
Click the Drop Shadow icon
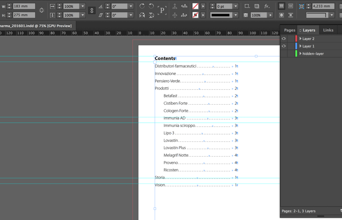(257, 6)
